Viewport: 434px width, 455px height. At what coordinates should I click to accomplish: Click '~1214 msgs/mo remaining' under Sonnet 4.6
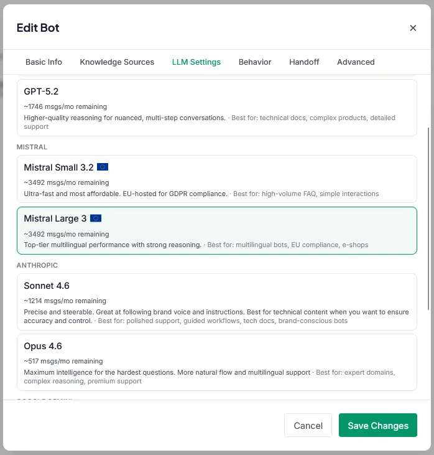click(x=65, y=301)
